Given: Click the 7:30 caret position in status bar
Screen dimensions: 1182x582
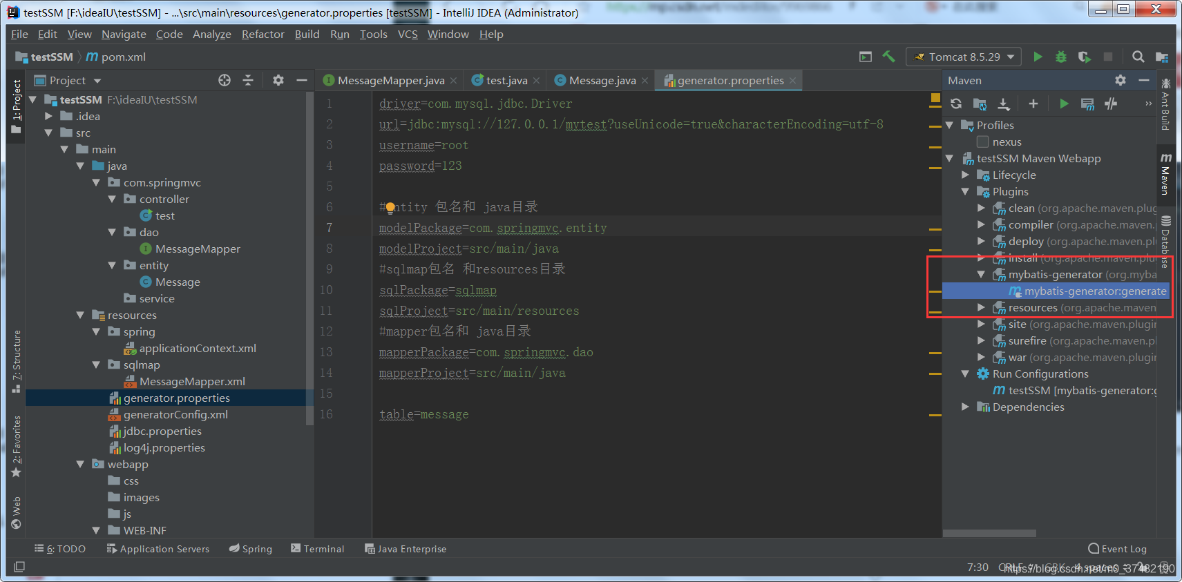Looking at the screenshot, I should [978, 567].
